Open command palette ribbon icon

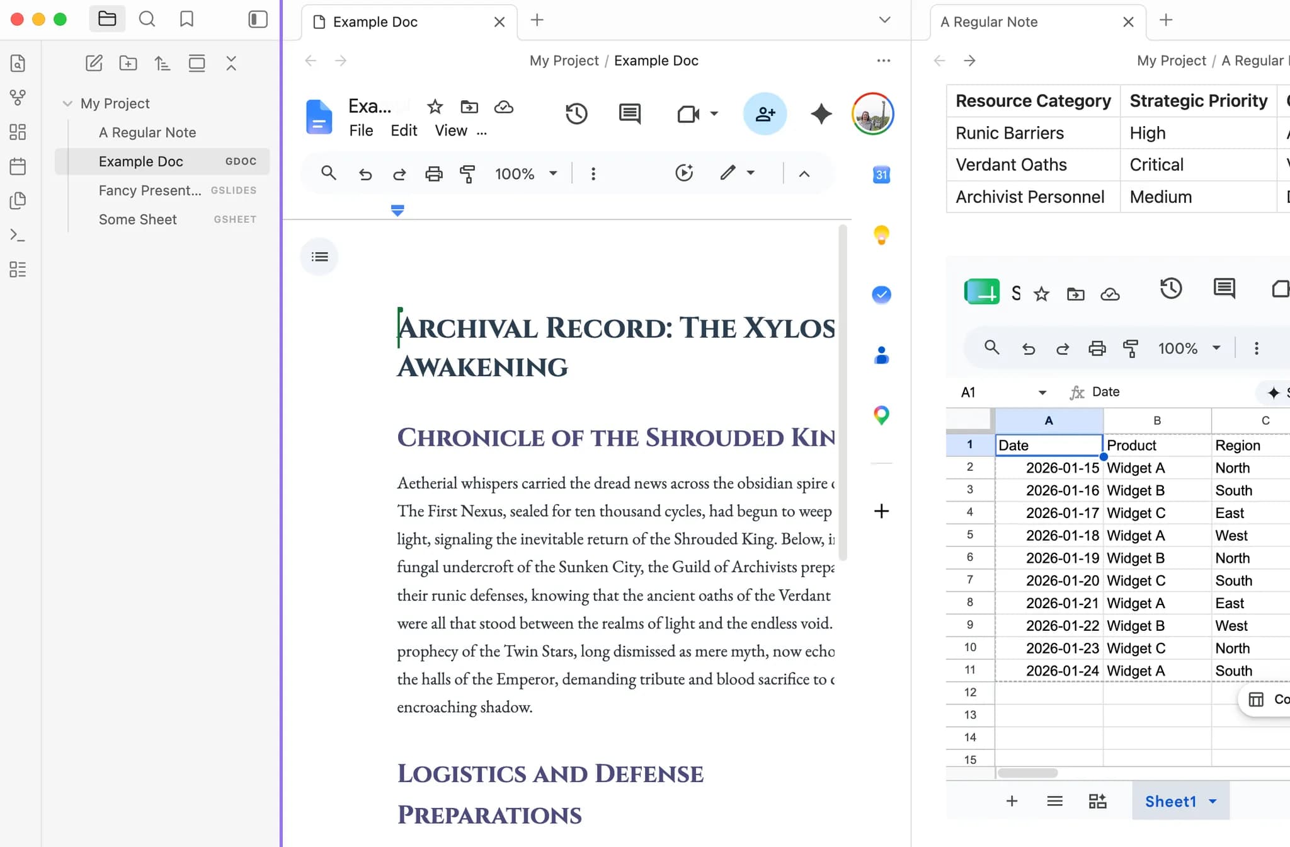[x=18, y=235]
